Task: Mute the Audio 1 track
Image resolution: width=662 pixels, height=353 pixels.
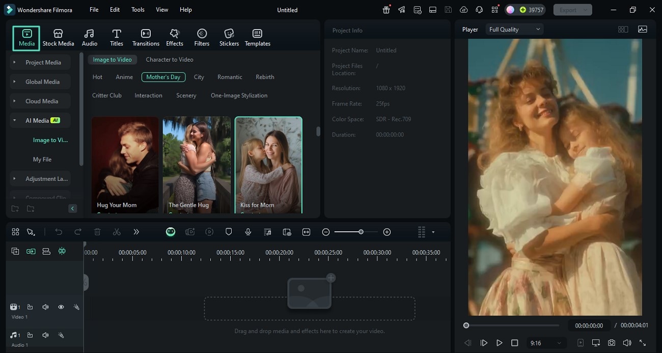Action: 45,335
